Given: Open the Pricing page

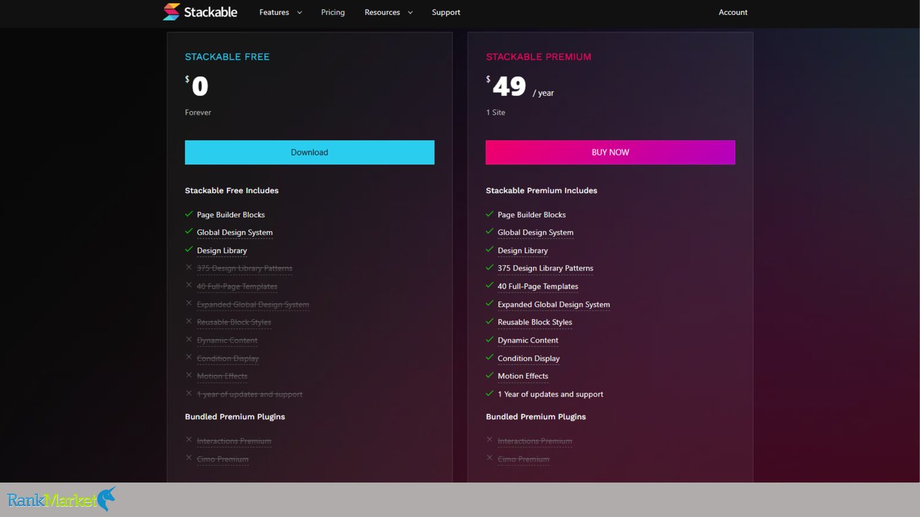Looking at the screenshot, I should 333,12.
